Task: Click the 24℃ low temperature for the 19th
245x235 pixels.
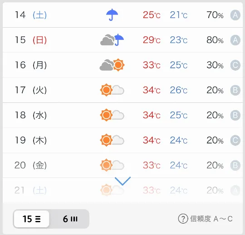Action: 179,140
